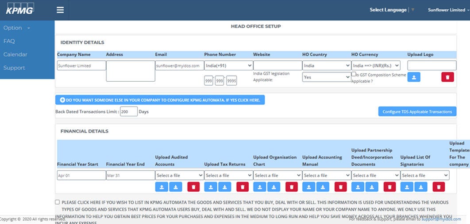470x224 pixels.
Task: Click the Configure TDS Applicable Transactions button
Action: (x=417, y=111)
